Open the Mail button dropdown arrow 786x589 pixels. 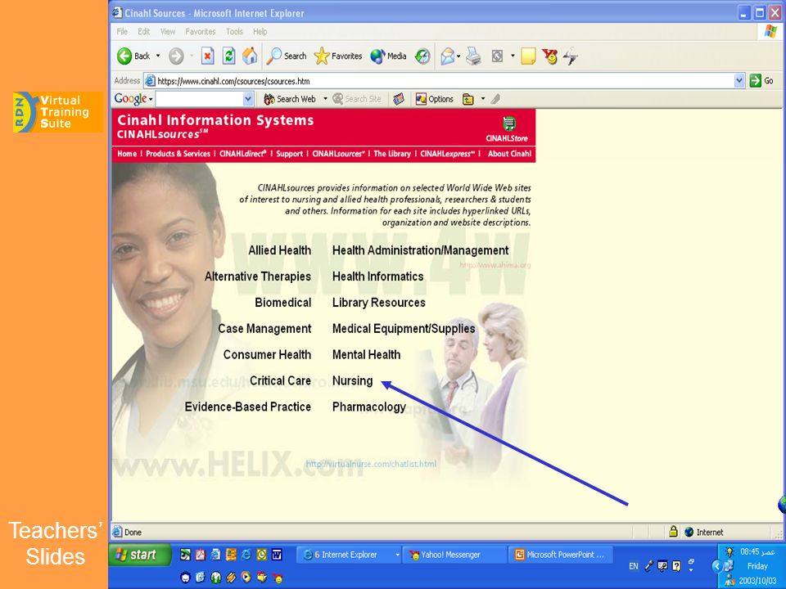pyautogui.click(x=458, y=56)
